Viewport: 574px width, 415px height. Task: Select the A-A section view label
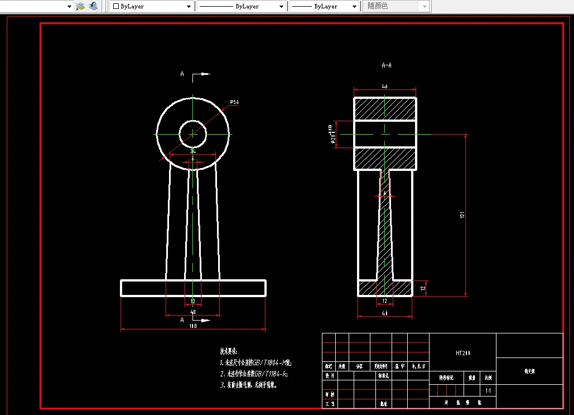coord(387,65)
